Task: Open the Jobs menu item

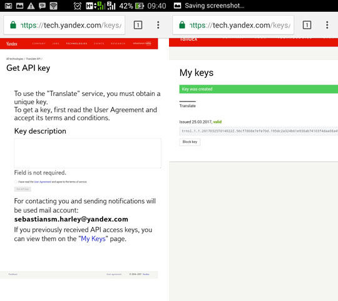Action: click(x=56, y=44)
